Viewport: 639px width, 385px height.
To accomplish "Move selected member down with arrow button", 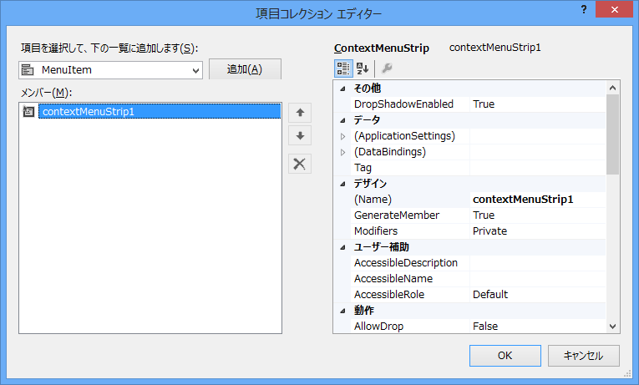I will pos(300,136).
